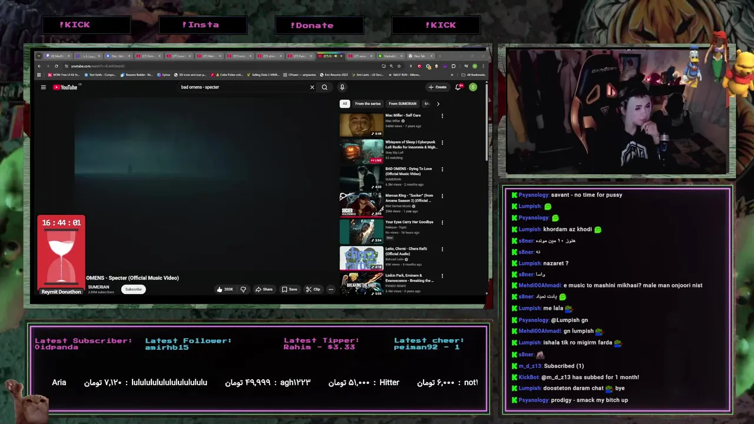
Task: Open the YouTube hamburger guide menu
Action: pyautogui.click(x=43, y=87)
